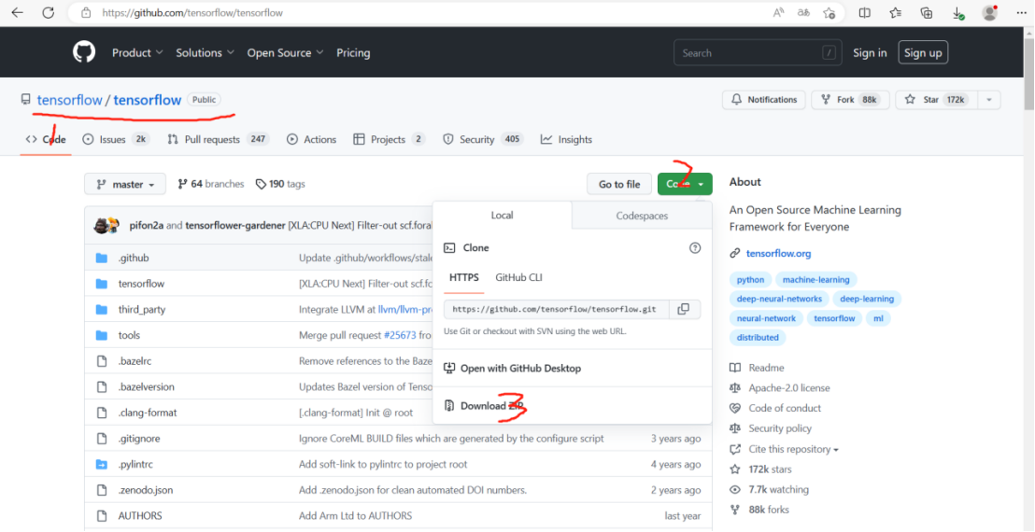Open the Actions tab
Viewport: 1035px width, 532px height.
(312, 139)
